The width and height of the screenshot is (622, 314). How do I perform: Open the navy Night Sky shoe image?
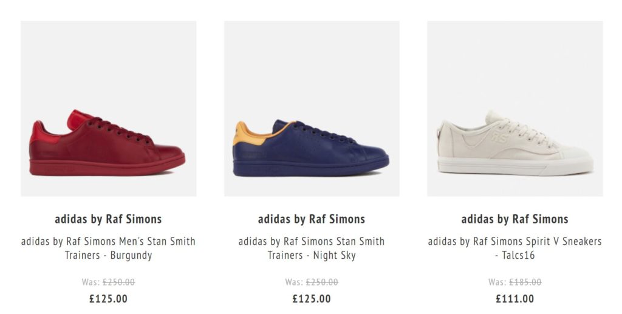[x=312, y=109]
